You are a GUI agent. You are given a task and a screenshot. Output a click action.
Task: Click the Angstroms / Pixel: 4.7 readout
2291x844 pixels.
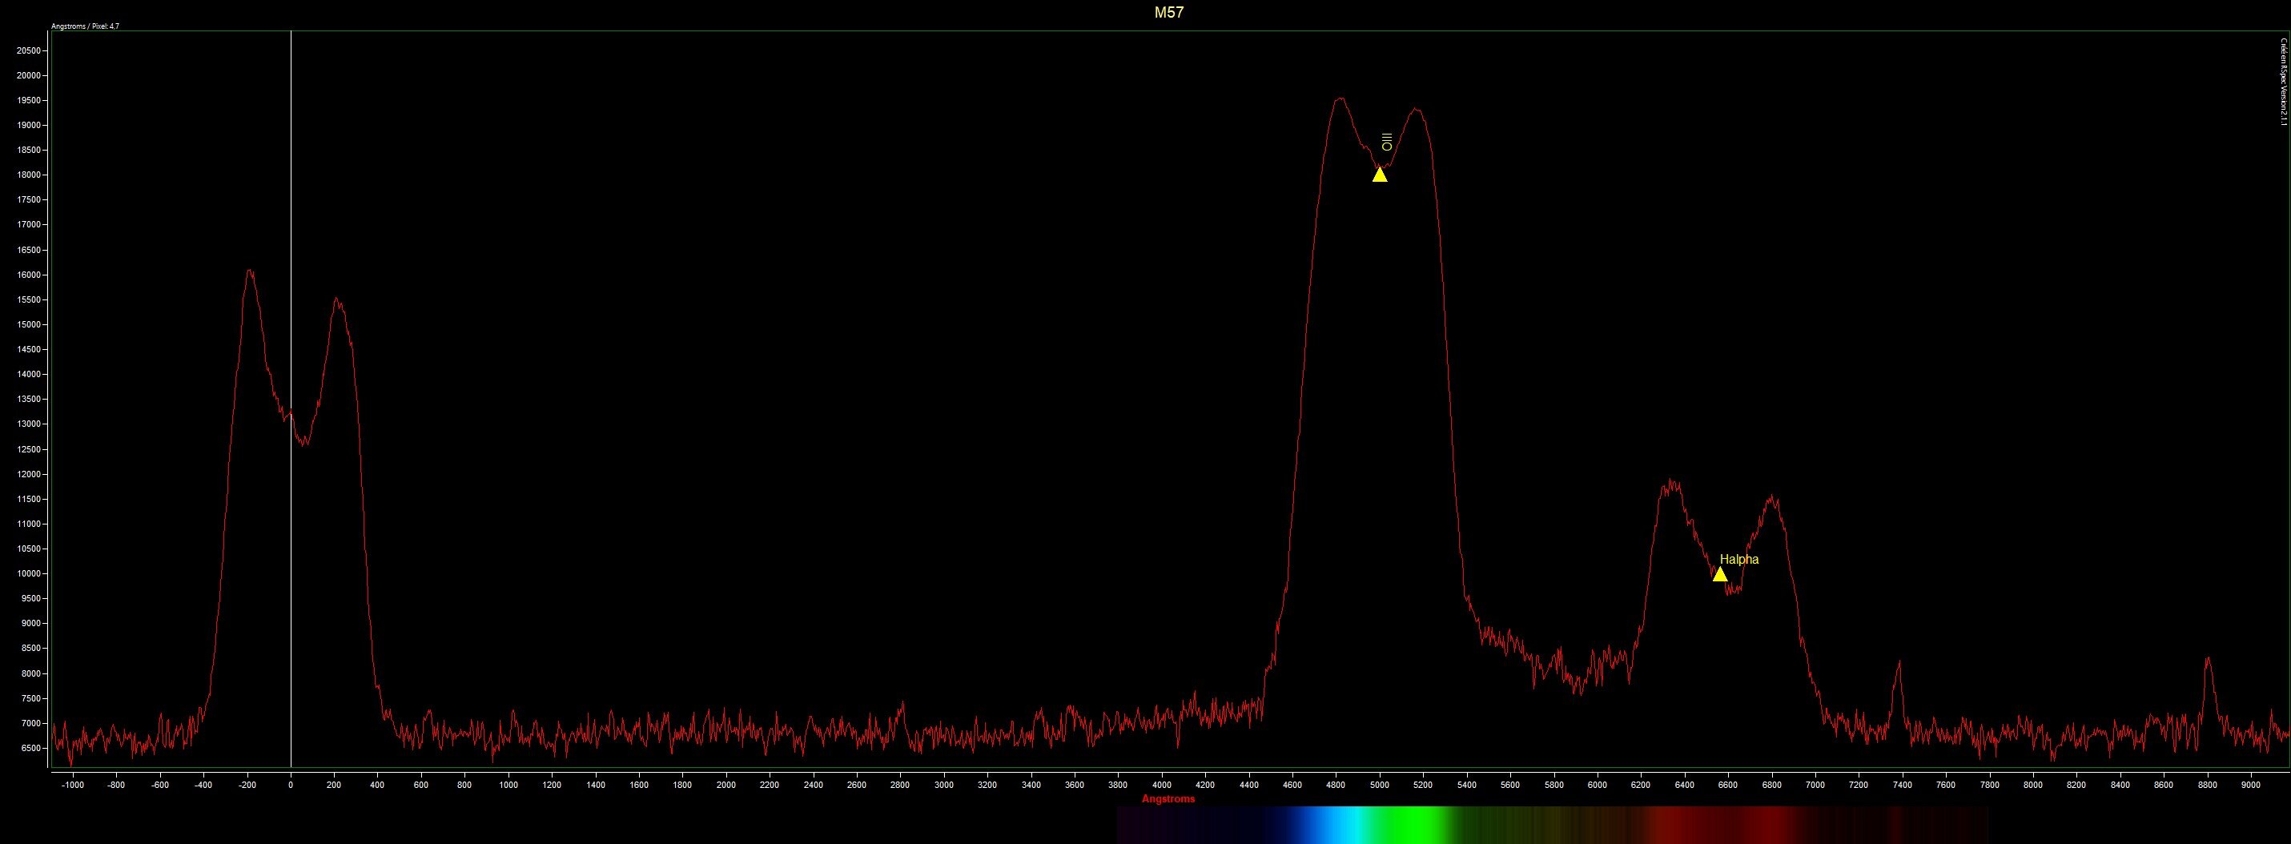86,26
